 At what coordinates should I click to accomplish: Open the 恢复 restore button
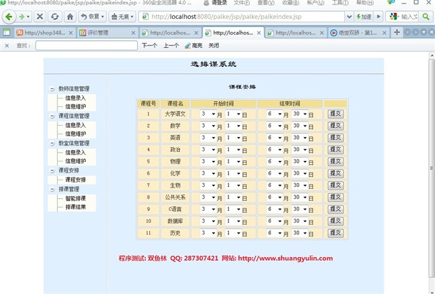click(92, 17)
